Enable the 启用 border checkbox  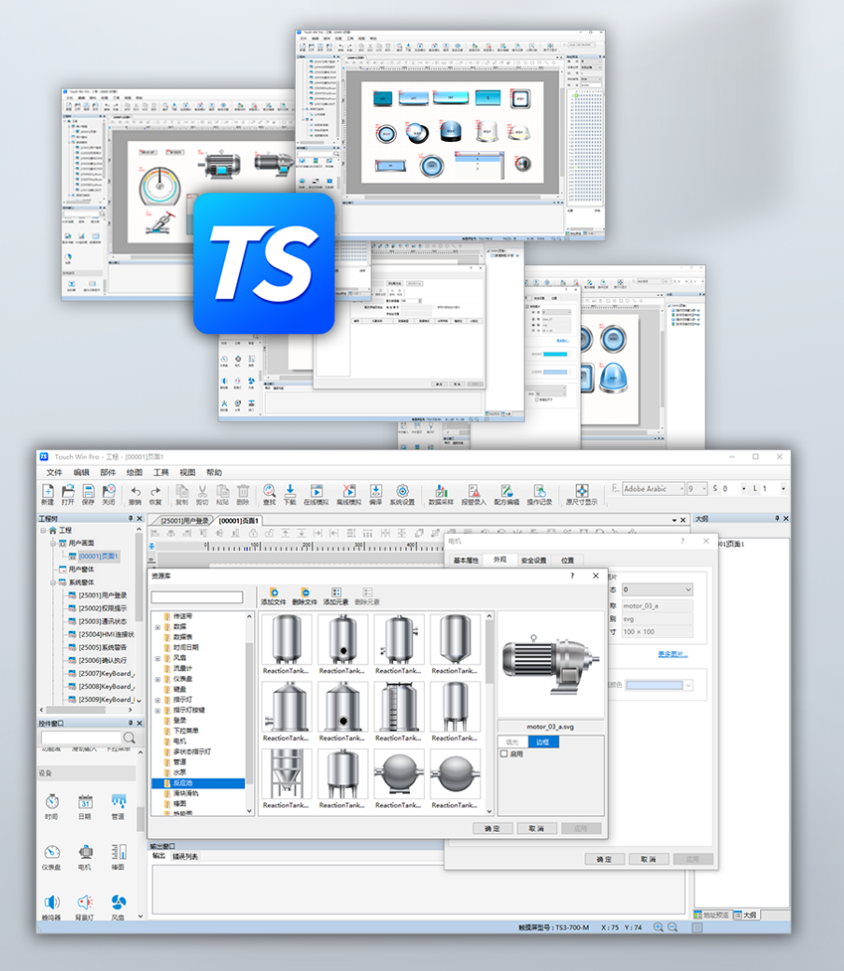click(504, 753)
